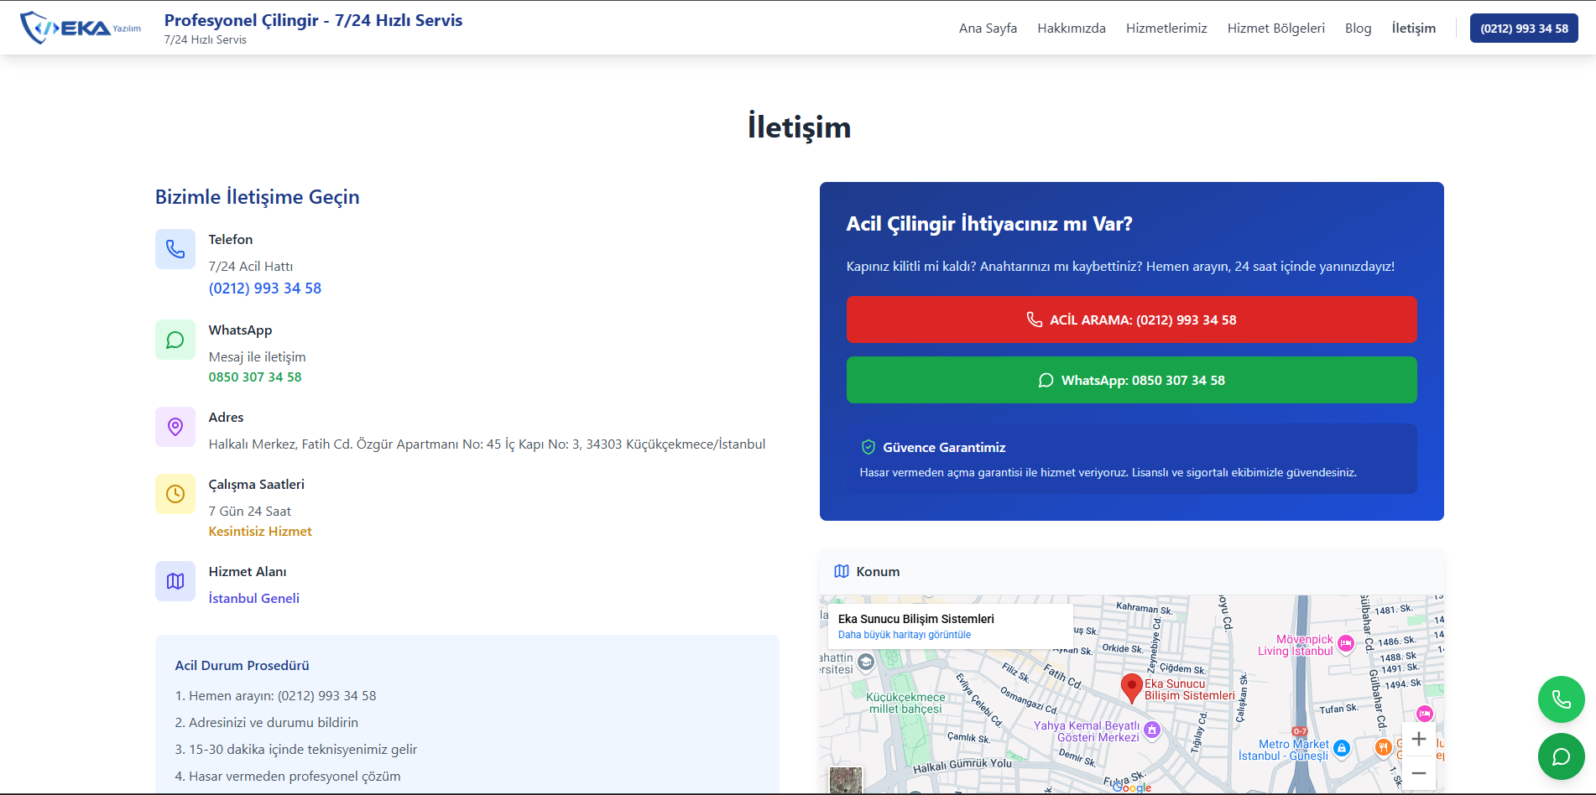The image size is (1596, 795).
Task: Zoom out on the map
Action: 1418,772
